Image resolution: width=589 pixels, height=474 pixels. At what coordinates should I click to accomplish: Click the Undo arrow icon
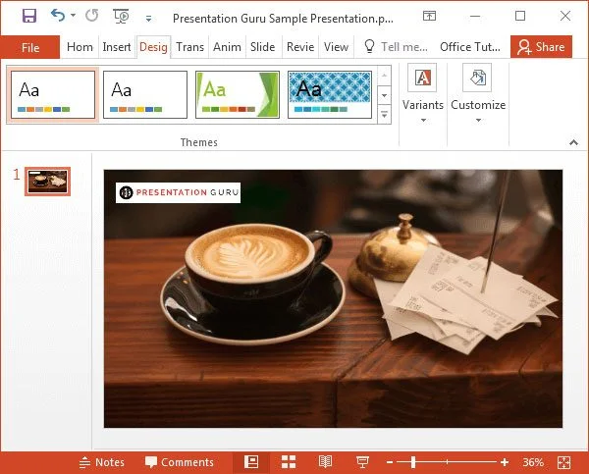point(58,17)
